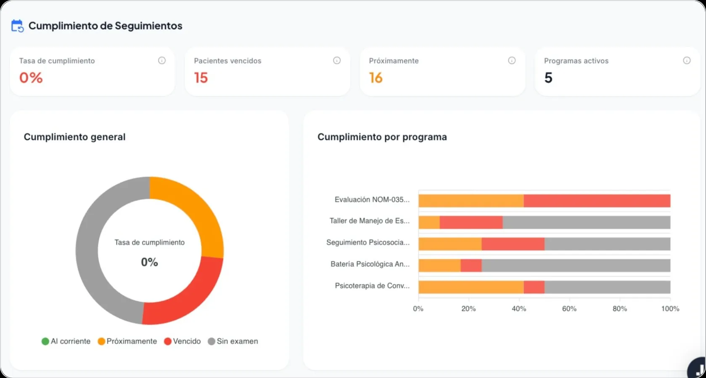Expand the Batería Psicológica An... label
Image resolution: width=706 pixels, height=378 pixels.
click(x=369, y=264)
